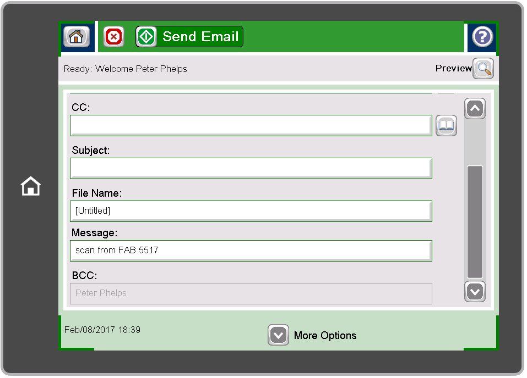Cancel the email job with the red X
This screenshot has width=527, height=378.
[113, 37]
